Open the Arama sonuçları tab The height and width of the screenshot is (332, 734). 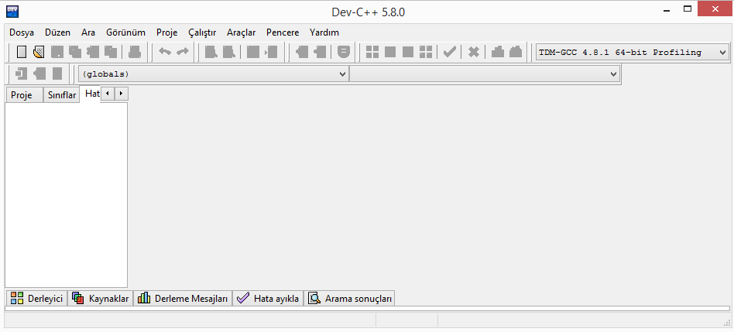pos(350,299)
